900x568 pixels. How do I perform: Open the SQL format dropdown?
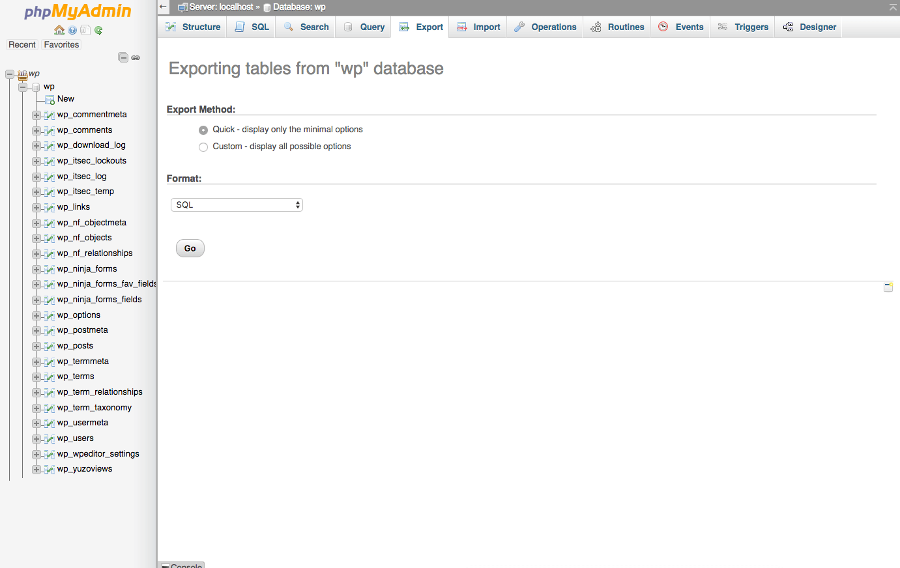(237, 205)
